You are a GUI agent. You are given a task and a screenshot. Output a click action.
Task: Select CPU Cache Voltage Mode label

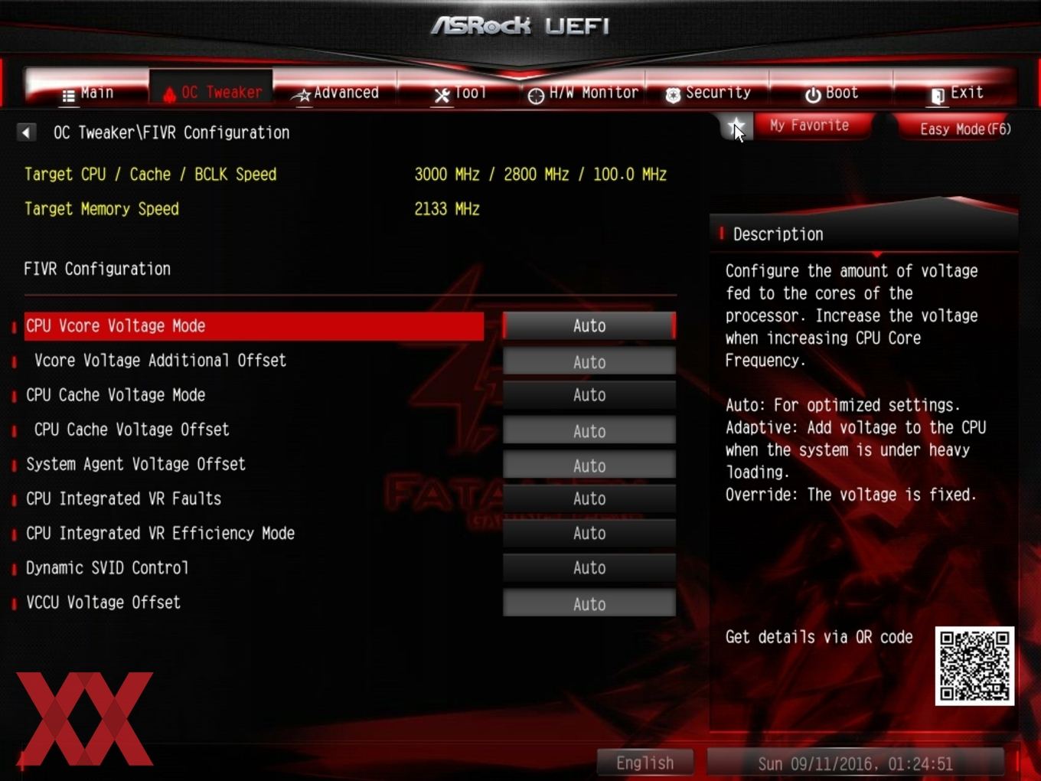[116, 395]
